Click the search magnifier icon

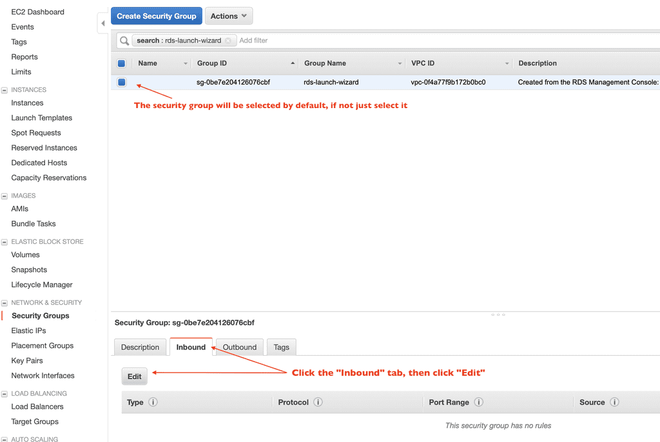click(x=124, y=41)
